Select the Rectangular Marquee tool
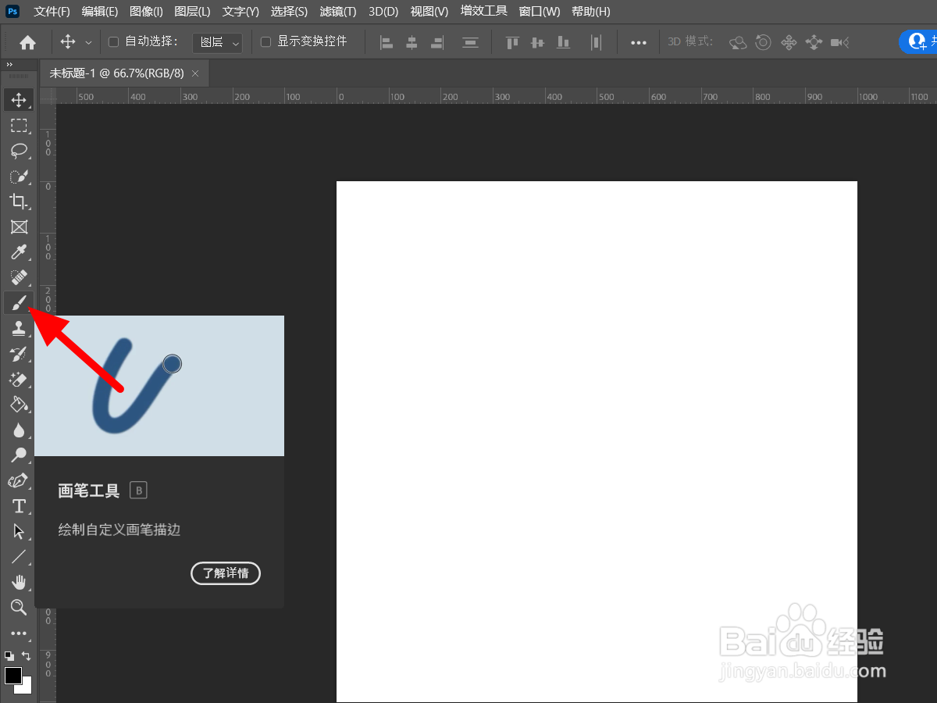This screenshot has height=703, width=937. [x=19, y=125]
